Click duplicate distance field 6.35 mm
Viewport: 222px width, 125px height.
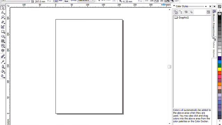(128, 1)
